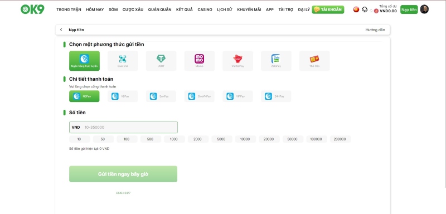The height and width of the screenshot is (214, 446).
Task: Open the ĐẠI LÝ menu
Action: coord(304,9)
